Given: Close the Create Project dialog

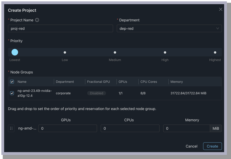Looking at the screenshot, I should tap(221, 9).
